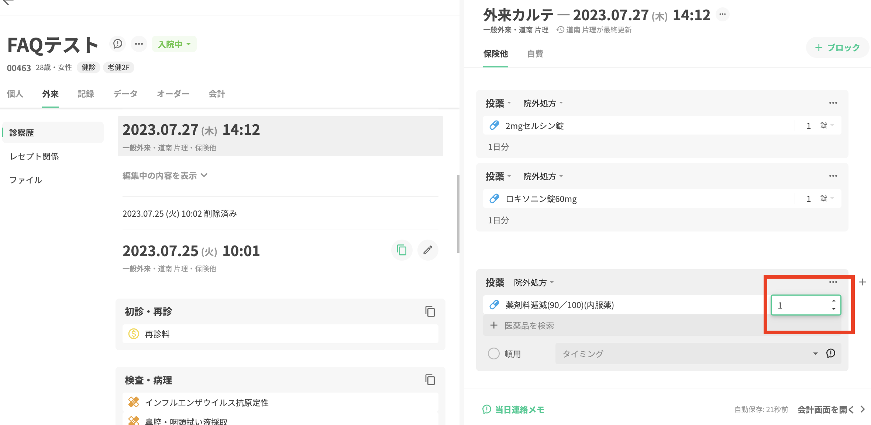Click 会計画面を開く link
Screen dimensions: 871x425
coord(830,410)
